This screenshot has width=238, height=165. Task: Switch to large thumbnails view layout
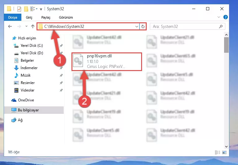tap(224, 152)
